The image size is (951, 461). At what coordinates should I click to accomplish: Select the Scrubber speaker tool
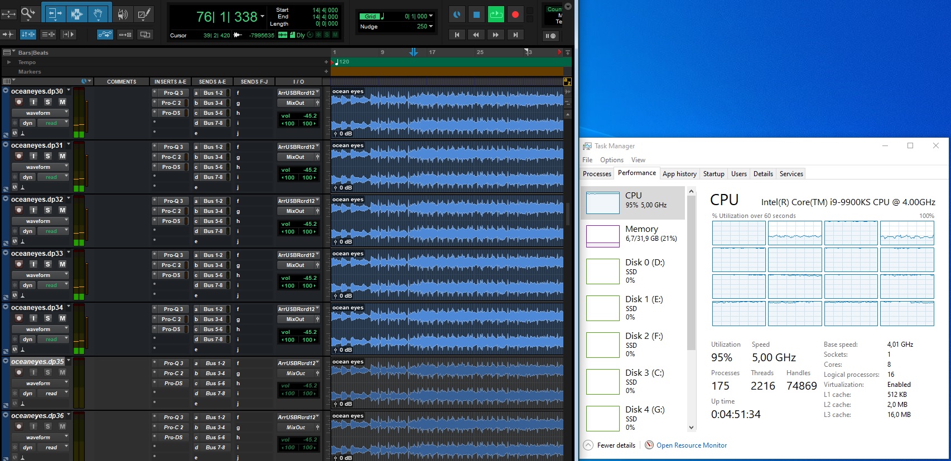coord(123,14)
